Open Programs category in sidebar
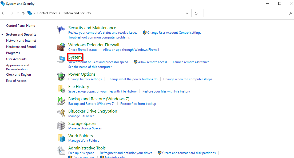This screenshot has height=158, width=294. pos(13,53)
